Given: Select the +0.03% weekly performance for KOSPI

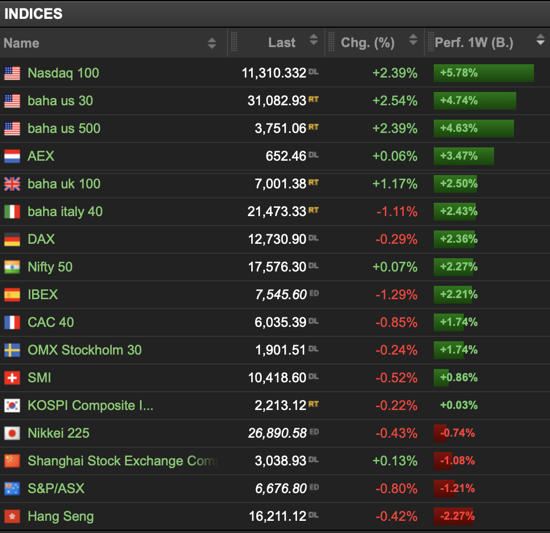Looking at the screenshot, I should coord(459,405).
